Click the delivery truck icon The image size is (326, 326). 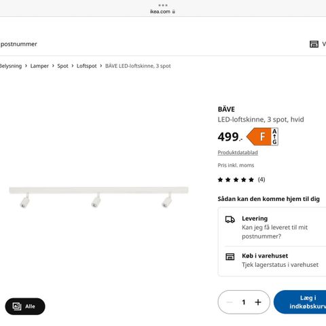(x=230, y=219)
